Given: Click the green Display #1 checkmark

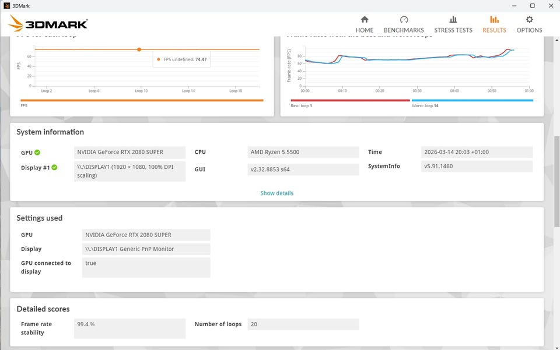Looking at the screenshot, I should (54, 167).
